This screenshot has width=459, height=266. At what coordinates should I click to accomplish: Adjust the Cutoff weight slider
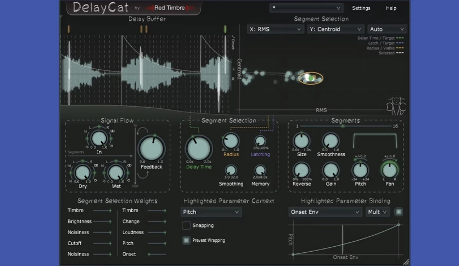(x=102, y=243)
